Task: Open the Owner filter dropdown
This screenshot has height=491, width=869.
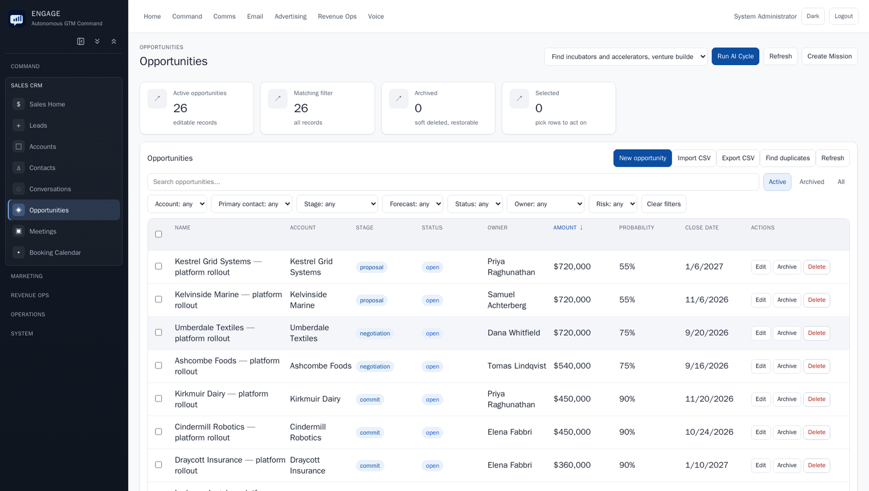Action: coord(545,204)
